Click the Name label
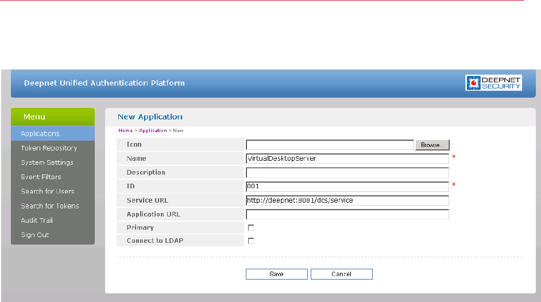The image size is (541, 302). pos(136,158)
